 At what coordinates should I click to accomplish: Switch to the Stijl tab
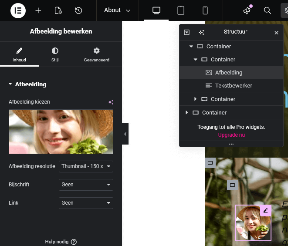pos(55,54)
